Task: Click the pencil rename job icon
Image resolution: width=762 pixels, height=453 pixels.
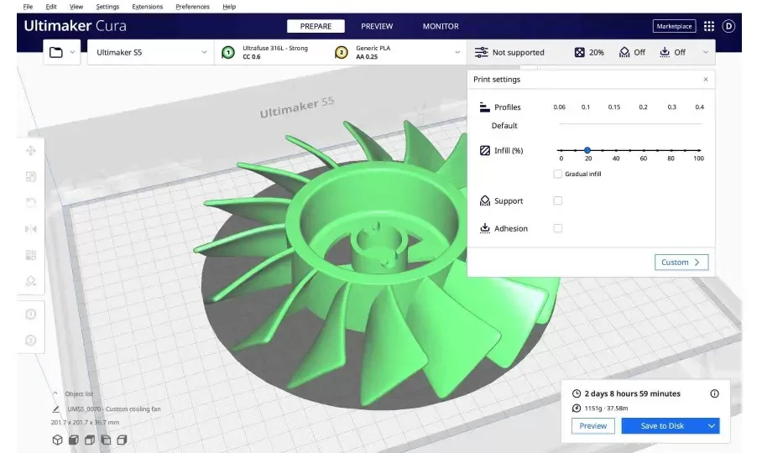Action: pyautogui.click(x=56, y=409)
